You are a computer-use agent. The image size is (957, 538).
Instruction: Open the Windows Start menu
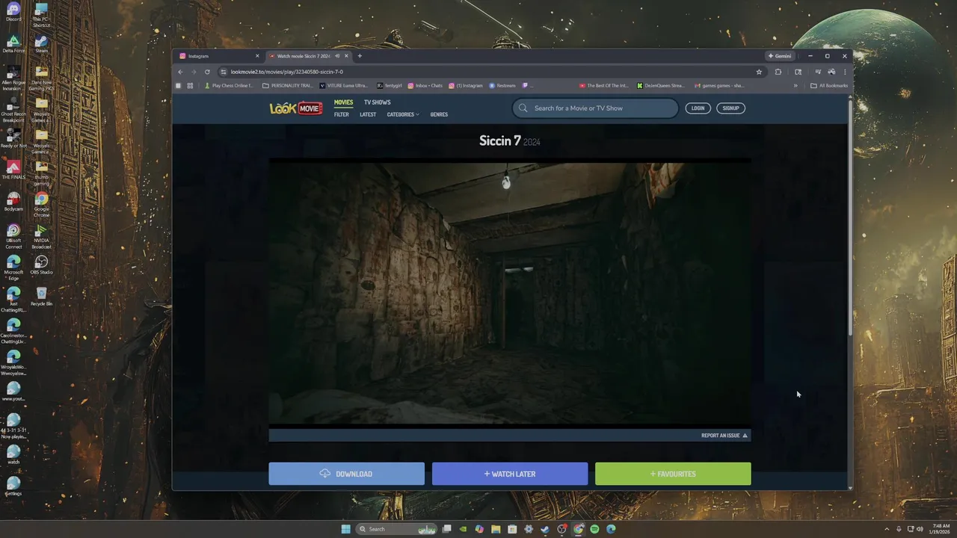(345, 529)
